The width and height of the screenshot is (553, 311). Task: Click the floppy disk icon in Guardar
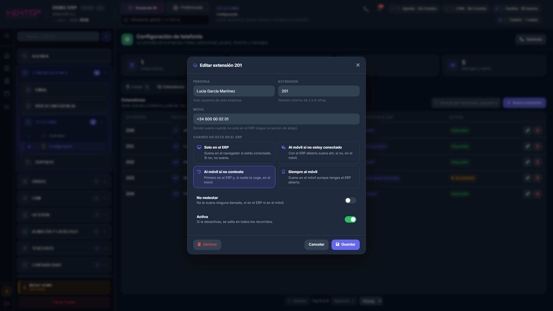pos(338,244)
